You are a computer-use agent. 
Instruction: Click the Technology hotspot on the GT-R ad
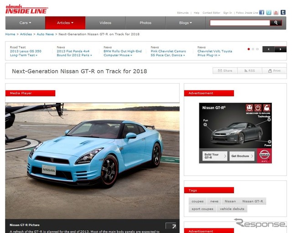269,120
